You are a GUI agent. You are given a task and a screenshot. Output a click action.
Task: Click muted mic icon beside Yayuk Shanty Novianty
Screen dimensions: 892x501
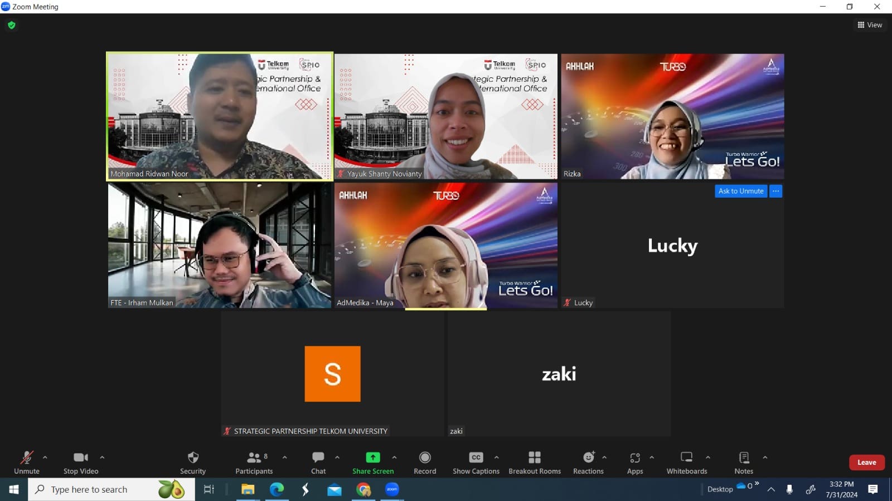pos(341,174)
